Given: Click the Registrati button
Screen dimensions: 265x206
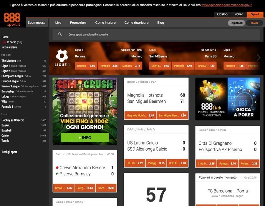Looking at the screenshot, I should click(x=236, y=23).
